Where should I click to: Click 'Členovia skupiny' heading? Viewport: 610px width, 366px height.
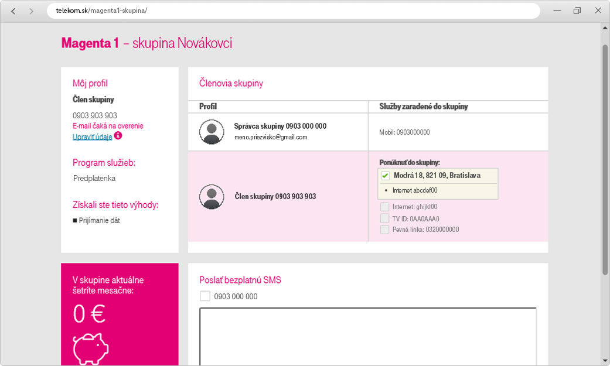tap(231, 83)
